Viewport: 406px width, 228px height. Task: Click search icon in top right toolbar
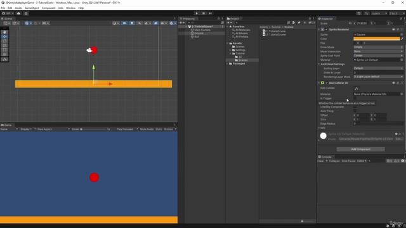tap(367, 13)
